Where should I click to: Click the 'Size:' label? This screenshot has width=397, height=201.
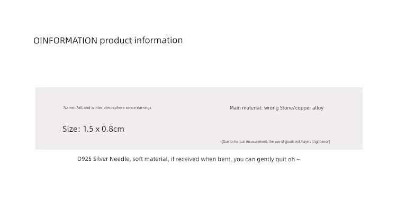point(71,129)
